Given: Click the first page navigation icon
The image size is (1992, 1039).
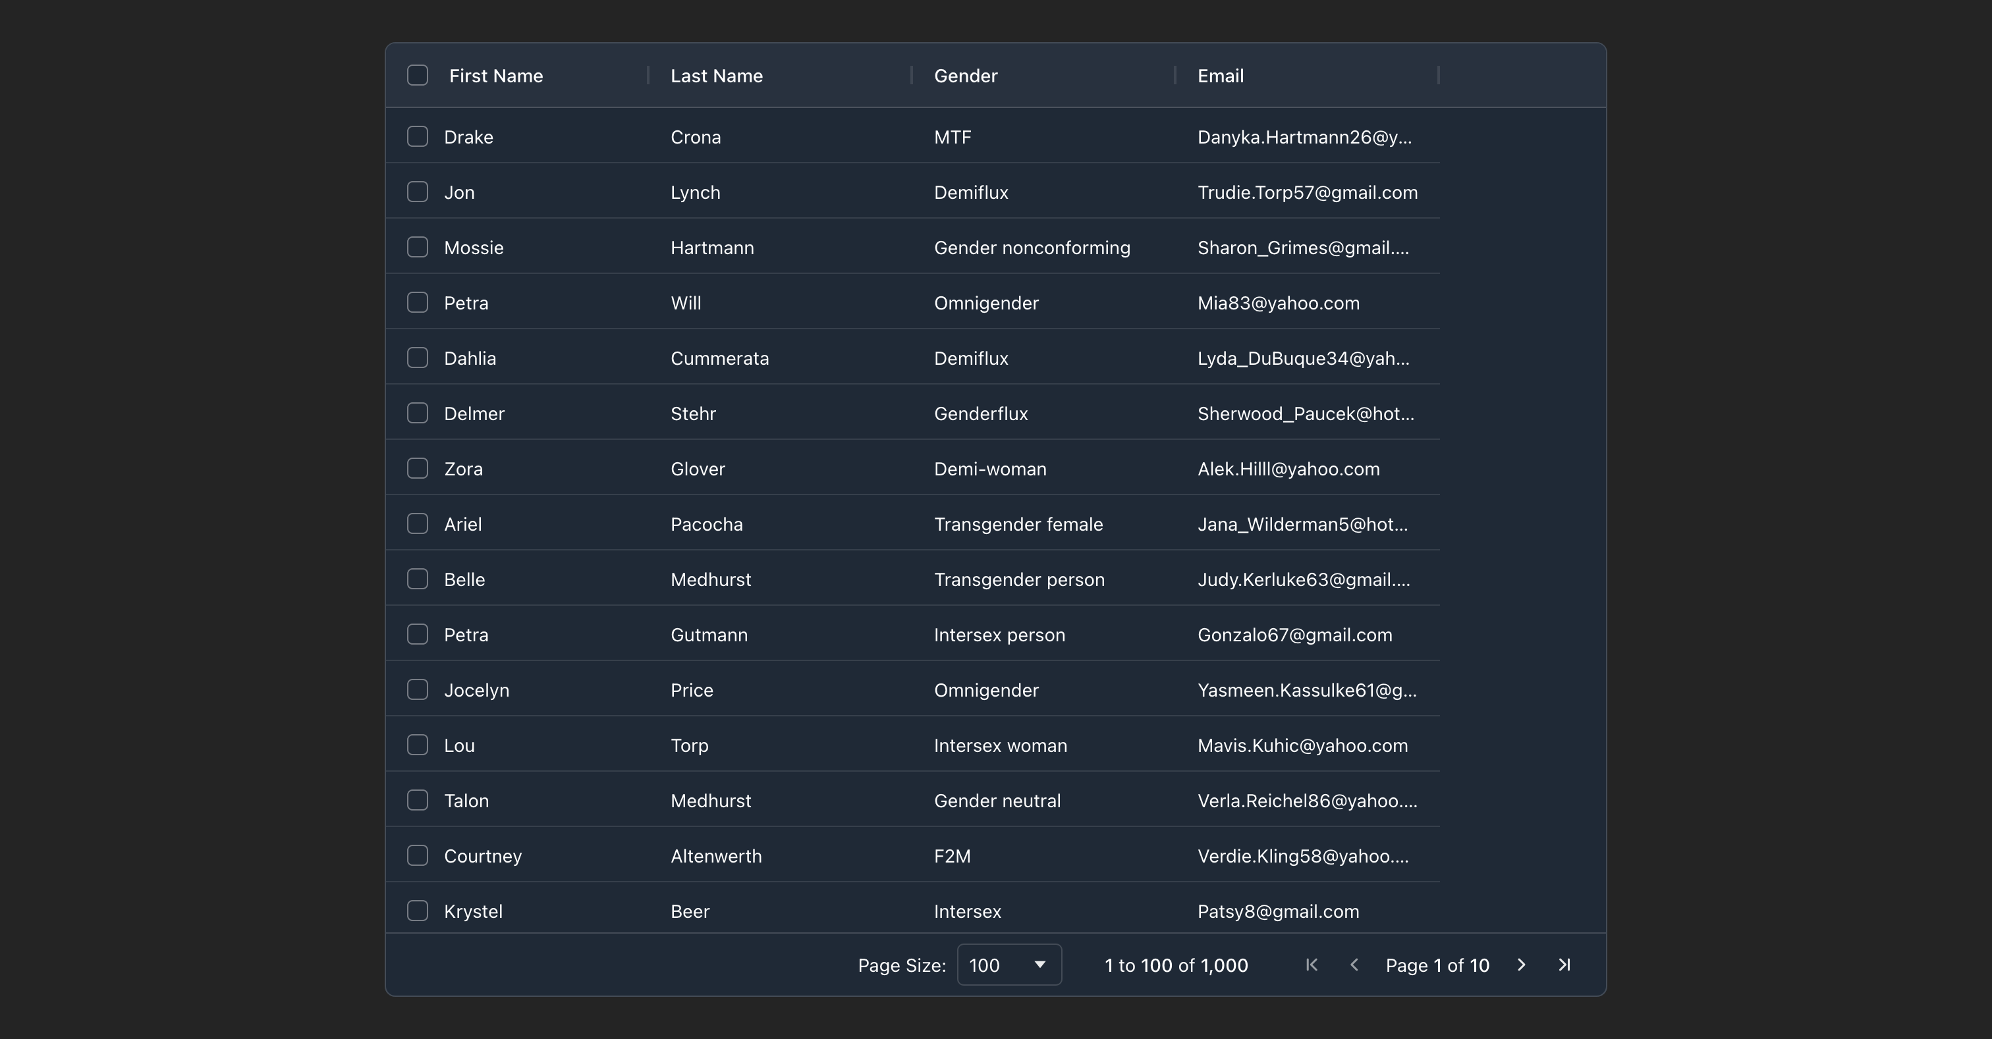Looking at the screenshot, I should point(1312,965).
